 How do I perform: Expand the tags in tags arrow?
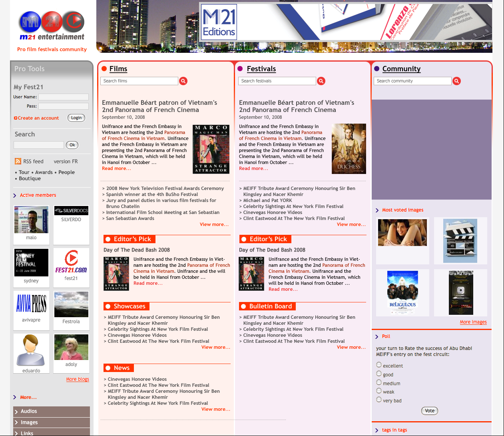pyautogui.click(x=377, y=430)
